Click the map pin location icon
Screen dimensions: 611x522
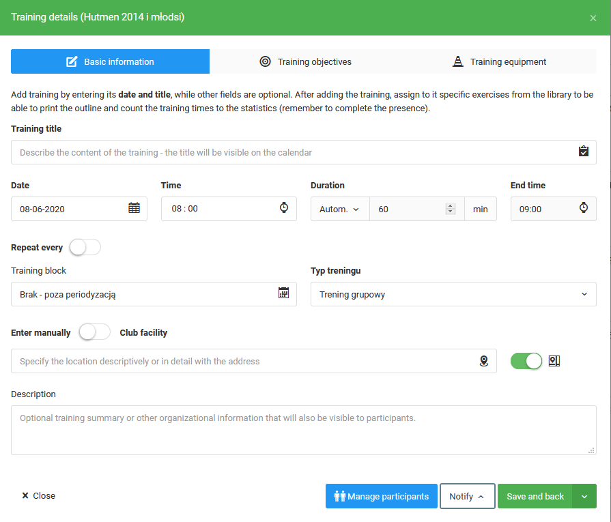[484, 361]
